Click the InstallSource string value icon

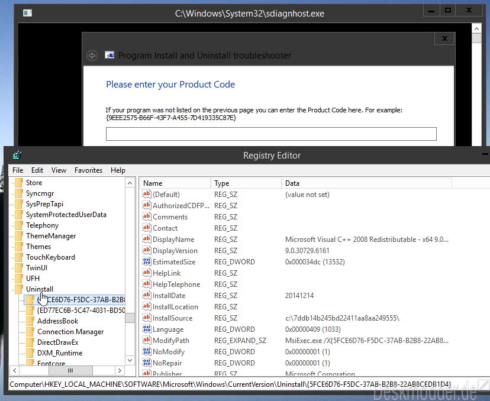[x=147, y=318]
